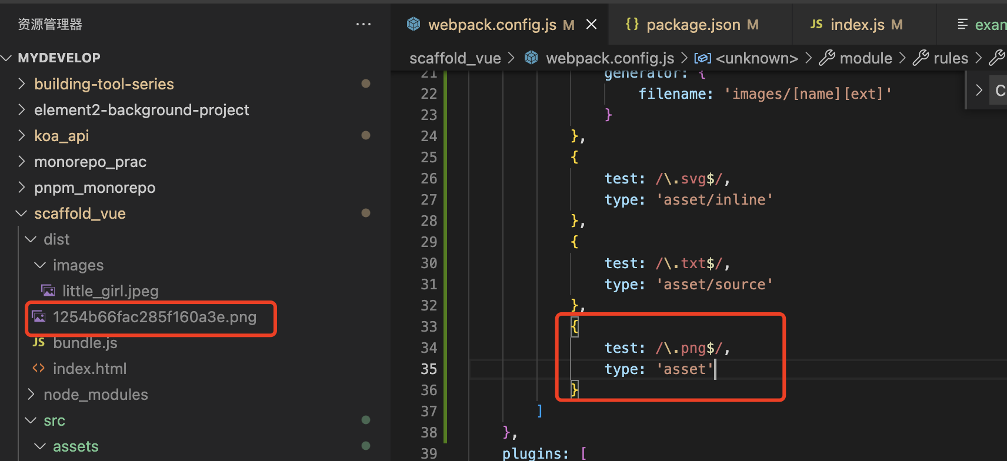1007x461 pixels.
Task: Click the wrench icon before rules breadcrumb
Action: (x=921, y=58)
